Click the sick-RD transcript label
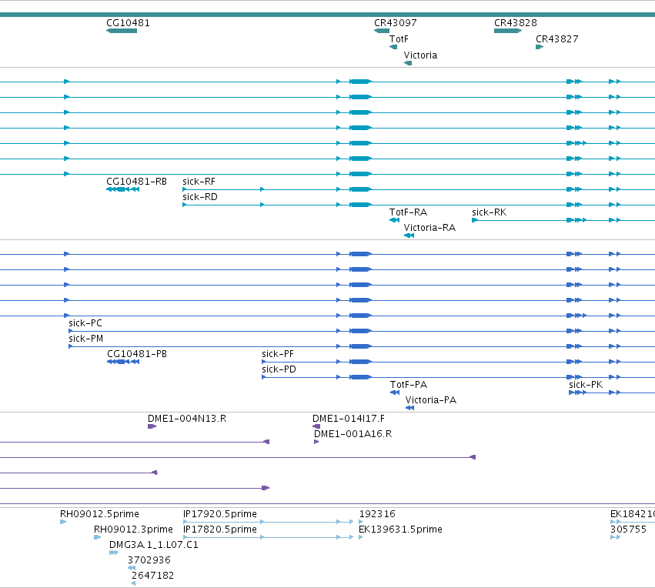The width and height of the screenshot is (655, 588). pos(199,197)
